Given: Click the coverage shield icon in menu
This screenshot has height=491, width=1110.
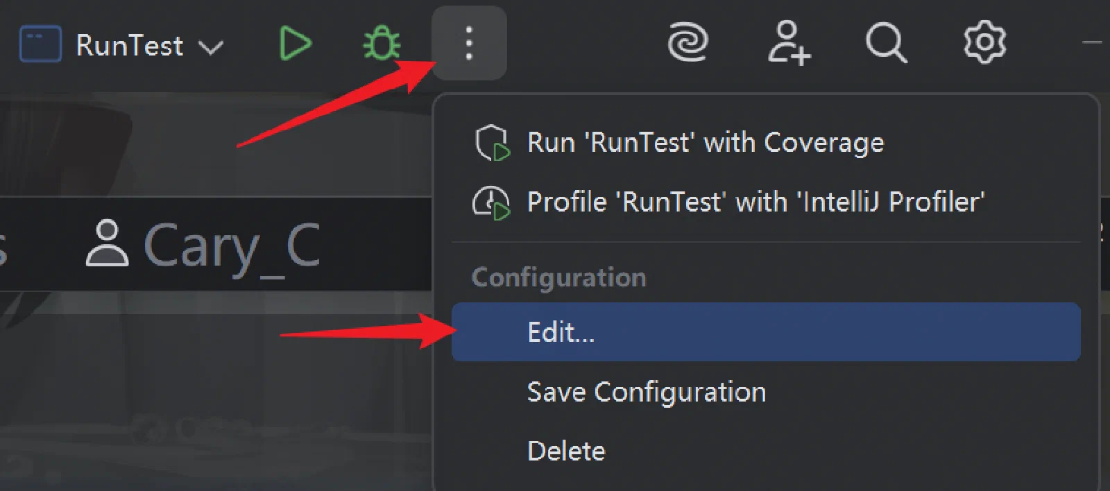Looking at the screenshot, I should (x=493, y=143).
